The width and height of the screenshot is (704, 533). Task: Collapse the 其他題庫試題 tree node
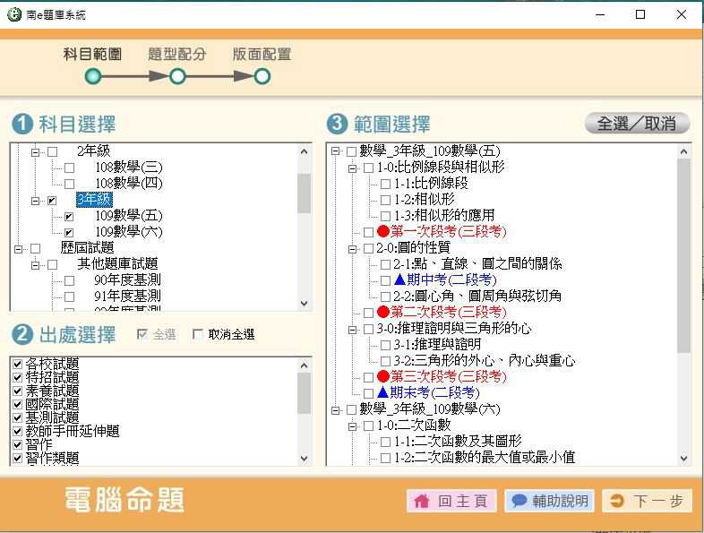coord(35,265)
